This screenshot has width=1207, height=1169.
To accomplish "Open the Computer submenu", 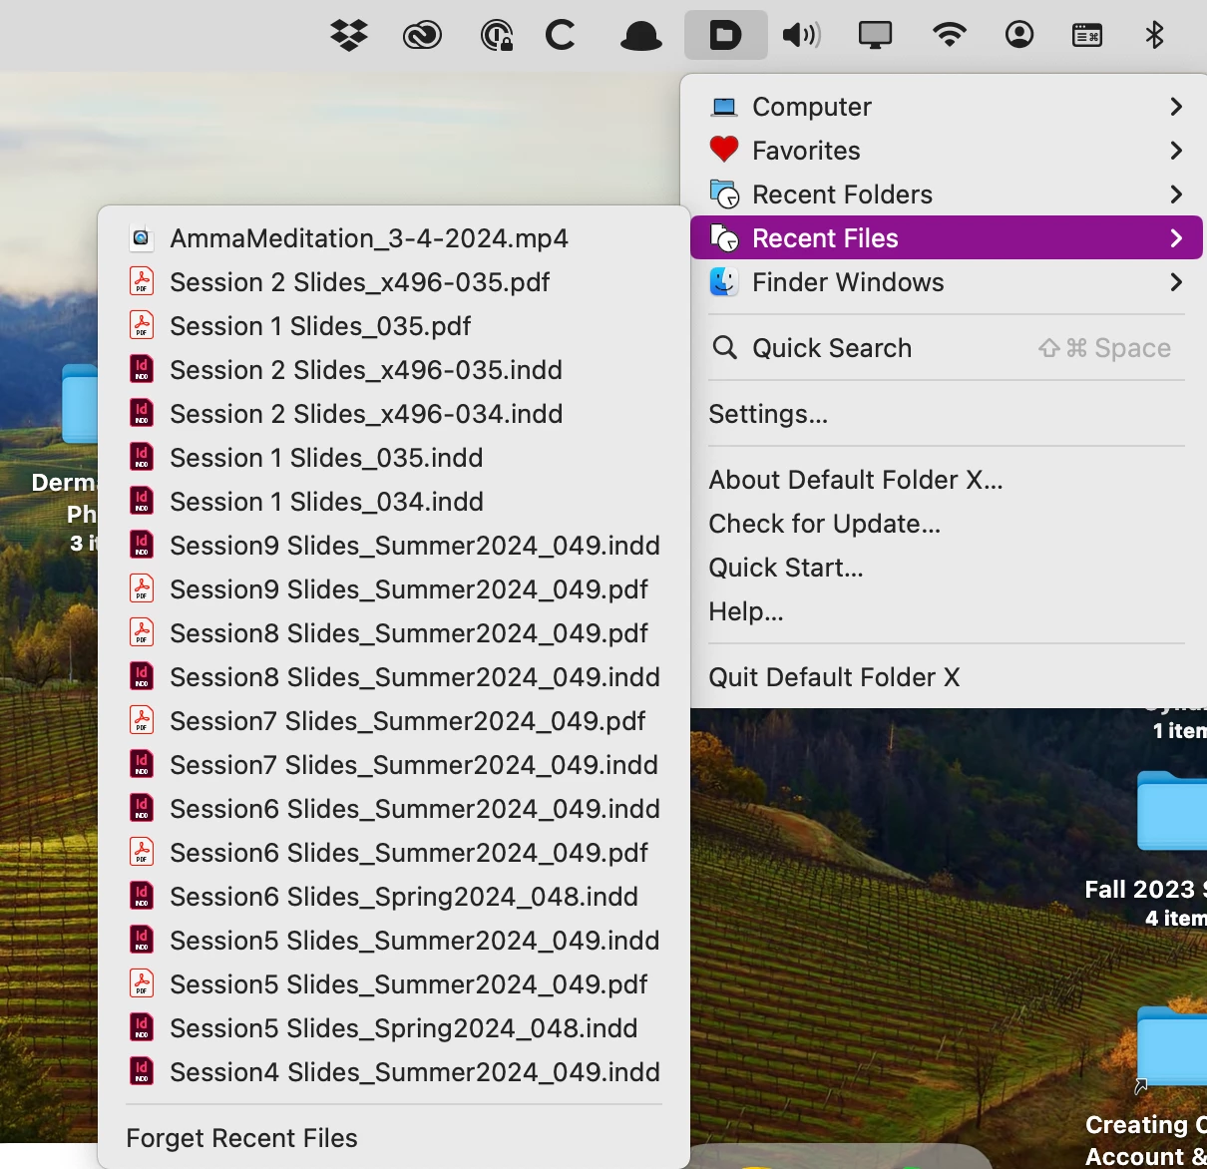I will click(x=946, y=107).
